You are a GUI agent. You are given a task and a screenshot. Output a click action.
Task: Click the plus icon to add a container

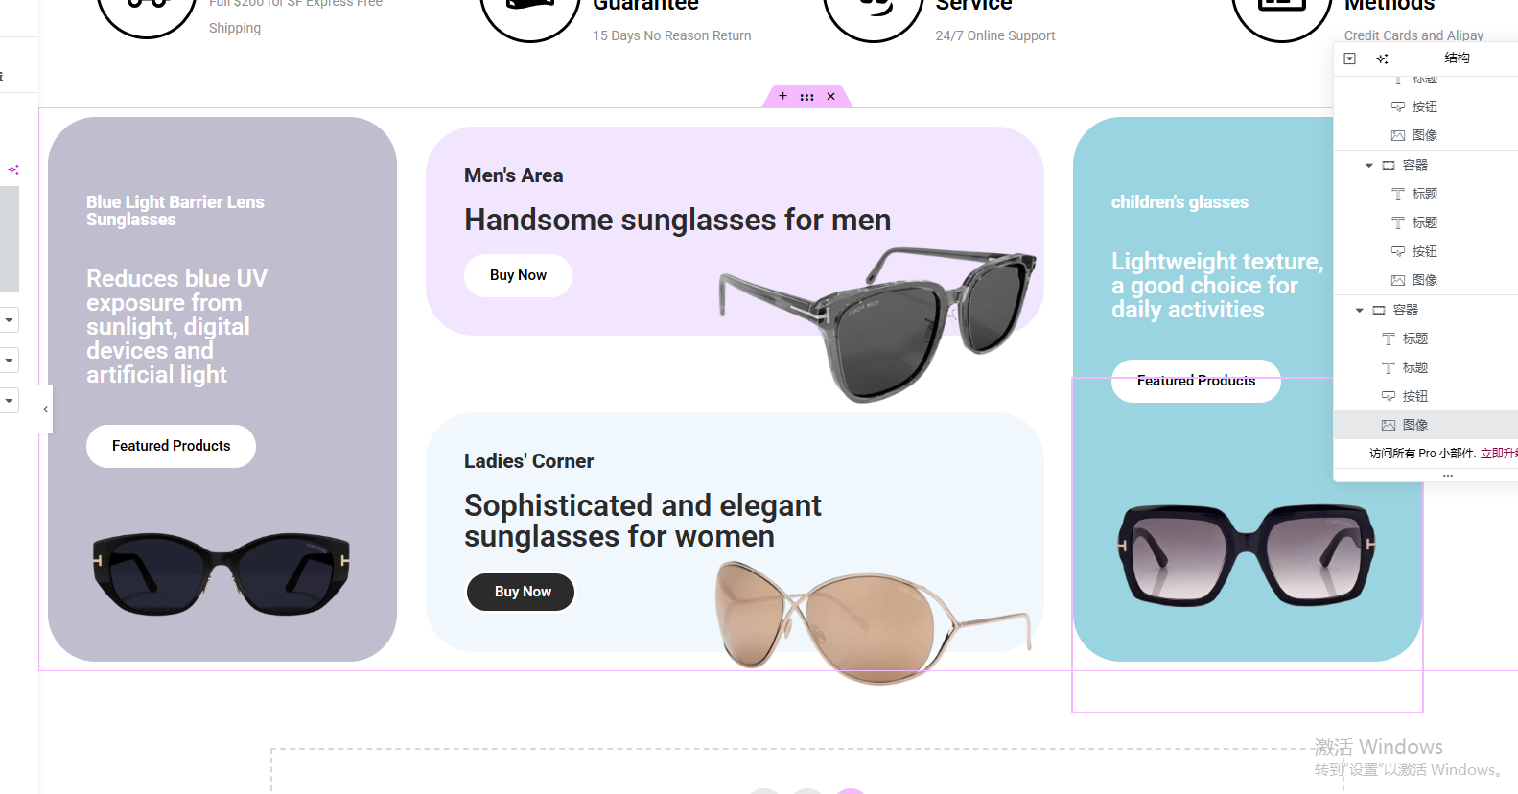pyautogui.click(x=782, y=96)
